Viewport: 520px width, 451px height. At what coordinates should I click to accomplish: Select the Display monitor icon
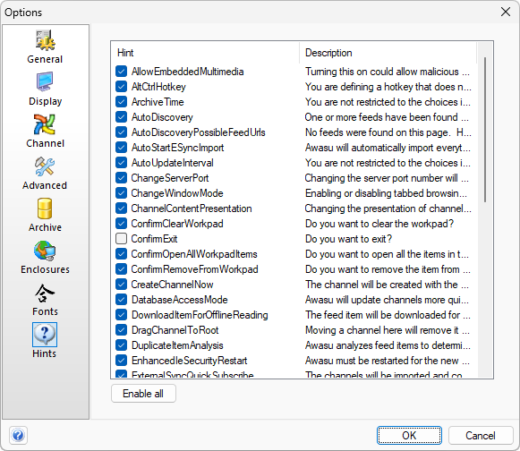45,81
